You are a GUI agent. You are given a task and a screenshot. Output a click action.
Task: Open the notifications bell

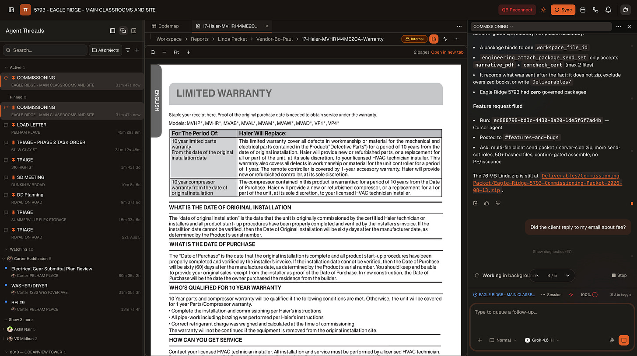pyautogui.click(x=608, y=10)
